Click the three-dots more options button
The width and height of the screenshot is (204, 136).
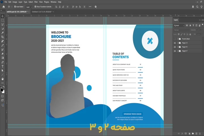tap(90, 7)
